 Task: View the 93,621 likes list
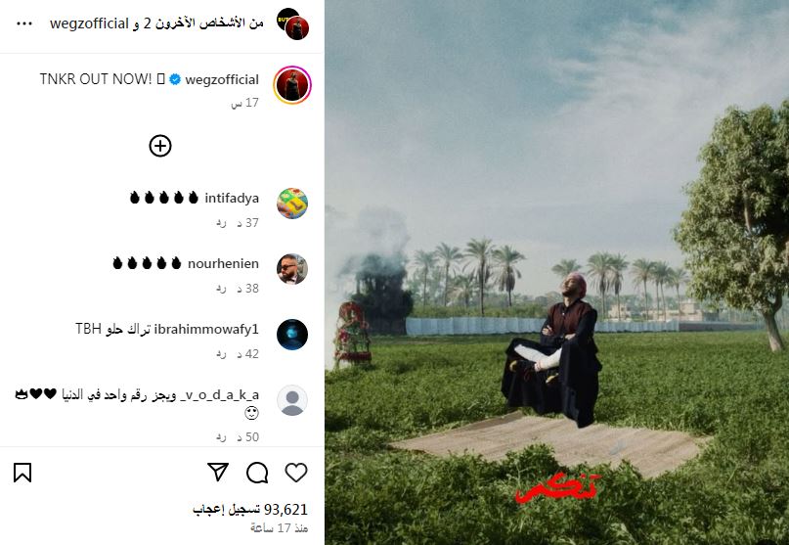(x=250, y=509)
